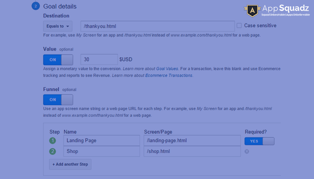Toggle the Required YES switch
Image resolution: width=314 pixels, height=179 pixels.
pos(259,141)
